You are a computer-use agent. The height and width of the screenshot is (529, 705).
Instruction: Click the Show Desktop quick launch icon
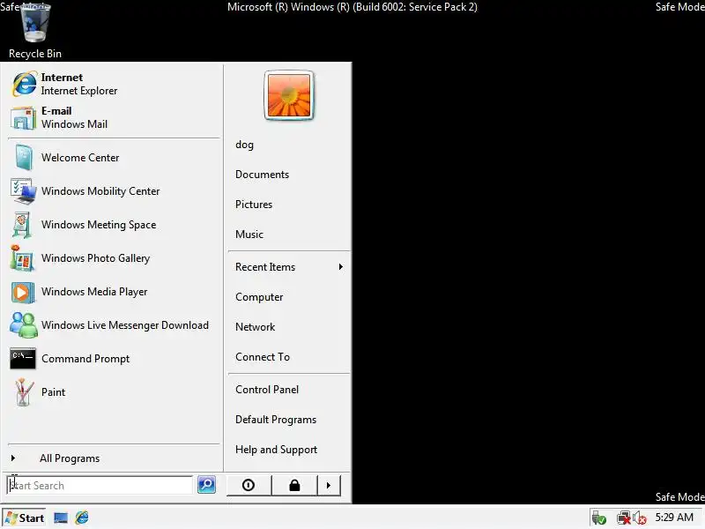coord(61,518)
